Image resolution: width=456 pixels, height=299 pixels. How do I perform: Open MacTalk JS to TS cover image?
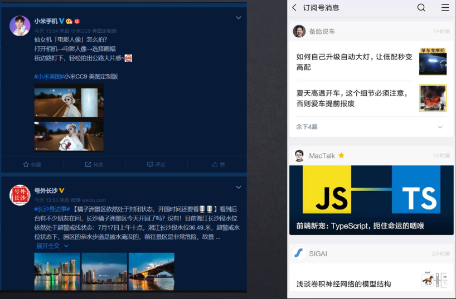pos(371,200)
